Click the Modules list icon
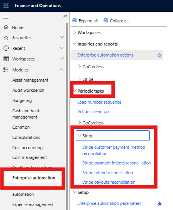Viewport: 173px width, 210px height. point(6,69)
